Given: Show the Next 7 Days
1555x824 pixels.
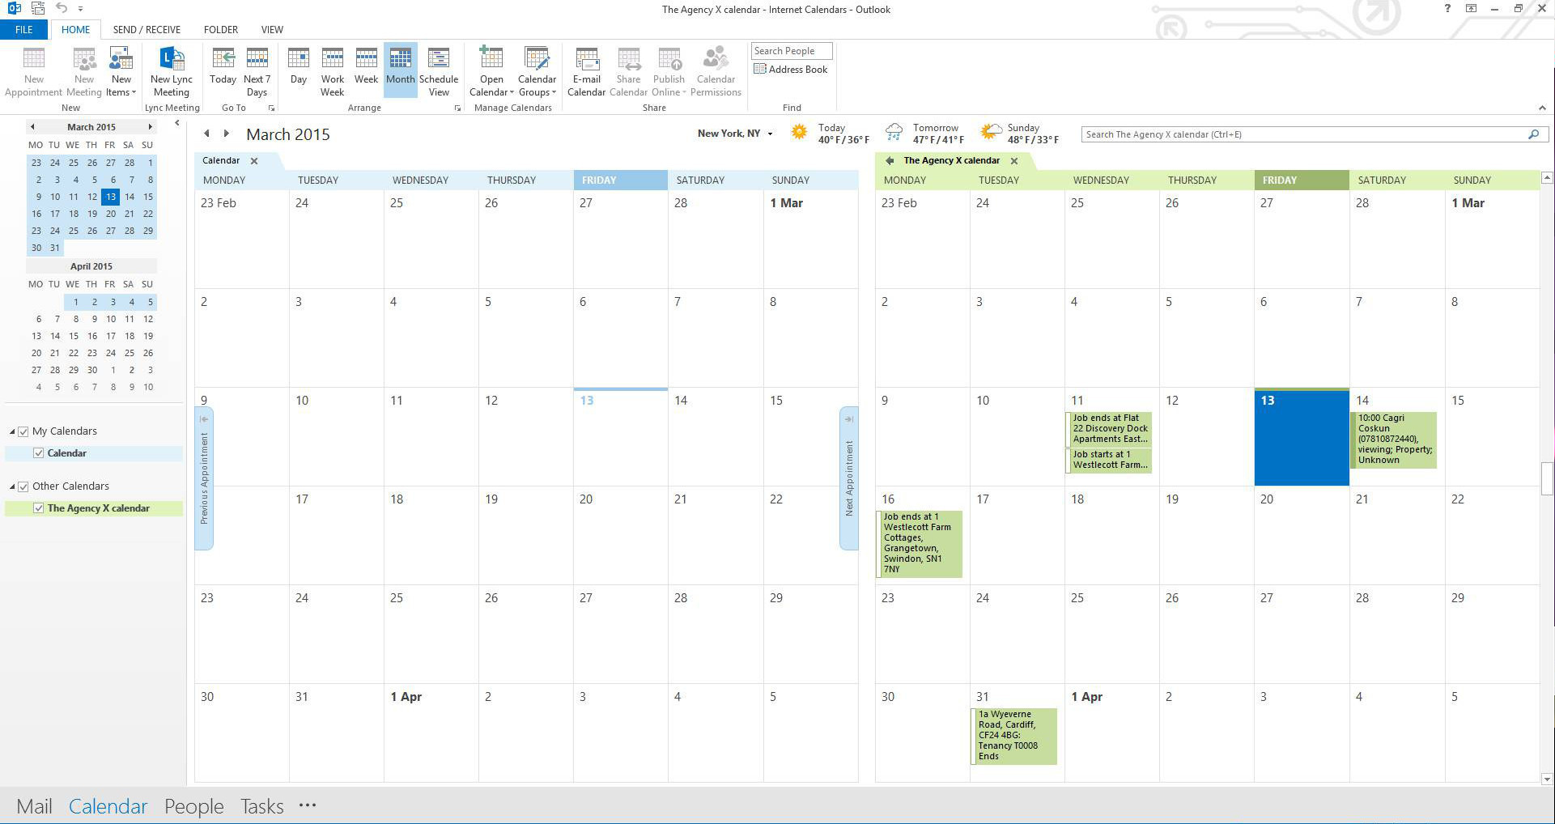Looking at the screenshot, I should click(257, 71).
